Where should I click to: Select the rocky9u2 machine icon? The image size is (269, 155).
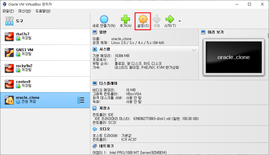(x=9, y=68)
